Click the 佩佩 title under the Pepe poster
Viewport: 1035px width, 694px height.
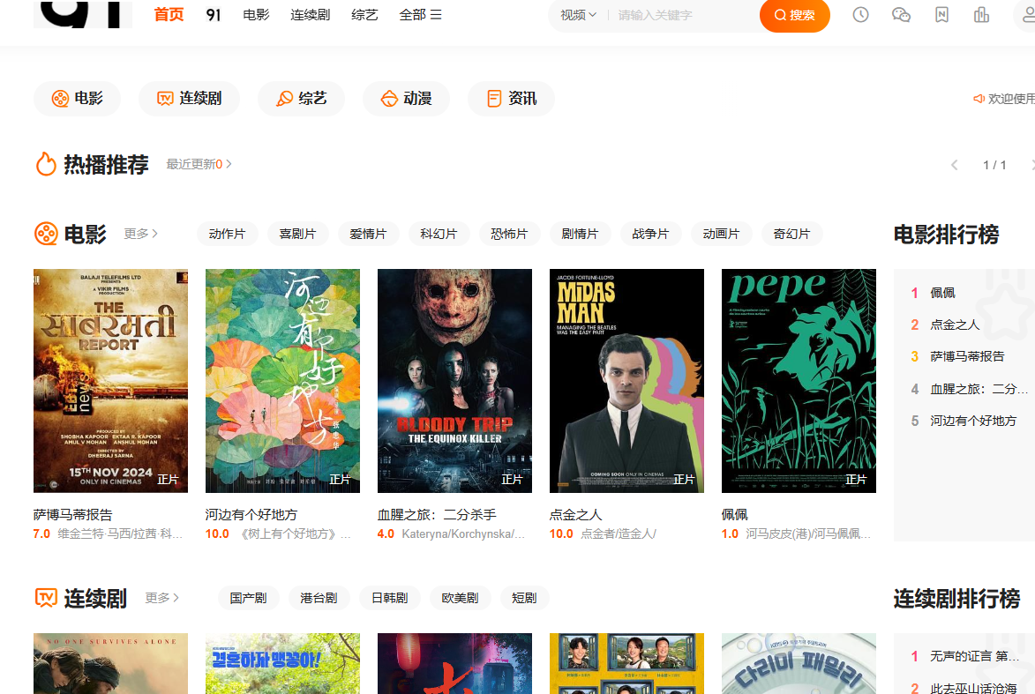point(735,515)
